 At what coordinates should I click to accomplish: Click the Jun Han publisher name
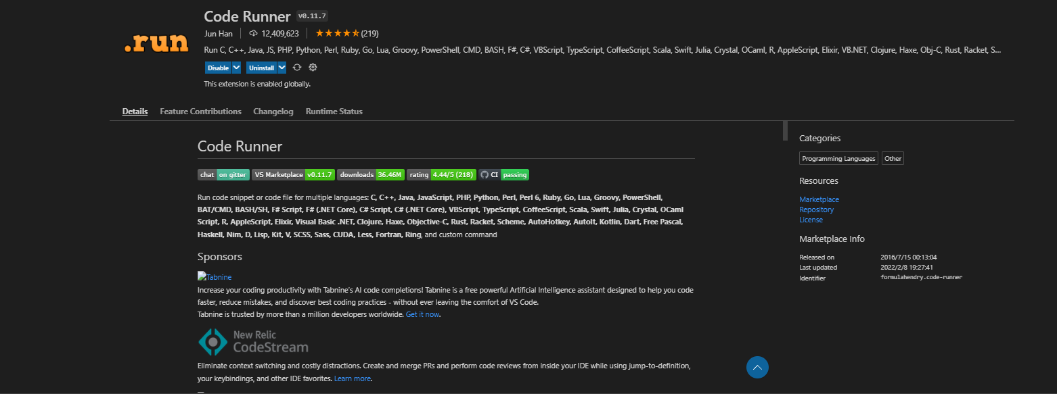point(218,33)
